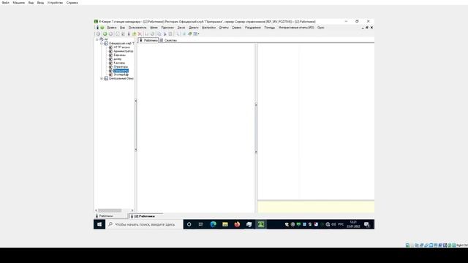Switch to the top Работники tab
The width and height of the screenshot is (468, 263).
[148, 40]
